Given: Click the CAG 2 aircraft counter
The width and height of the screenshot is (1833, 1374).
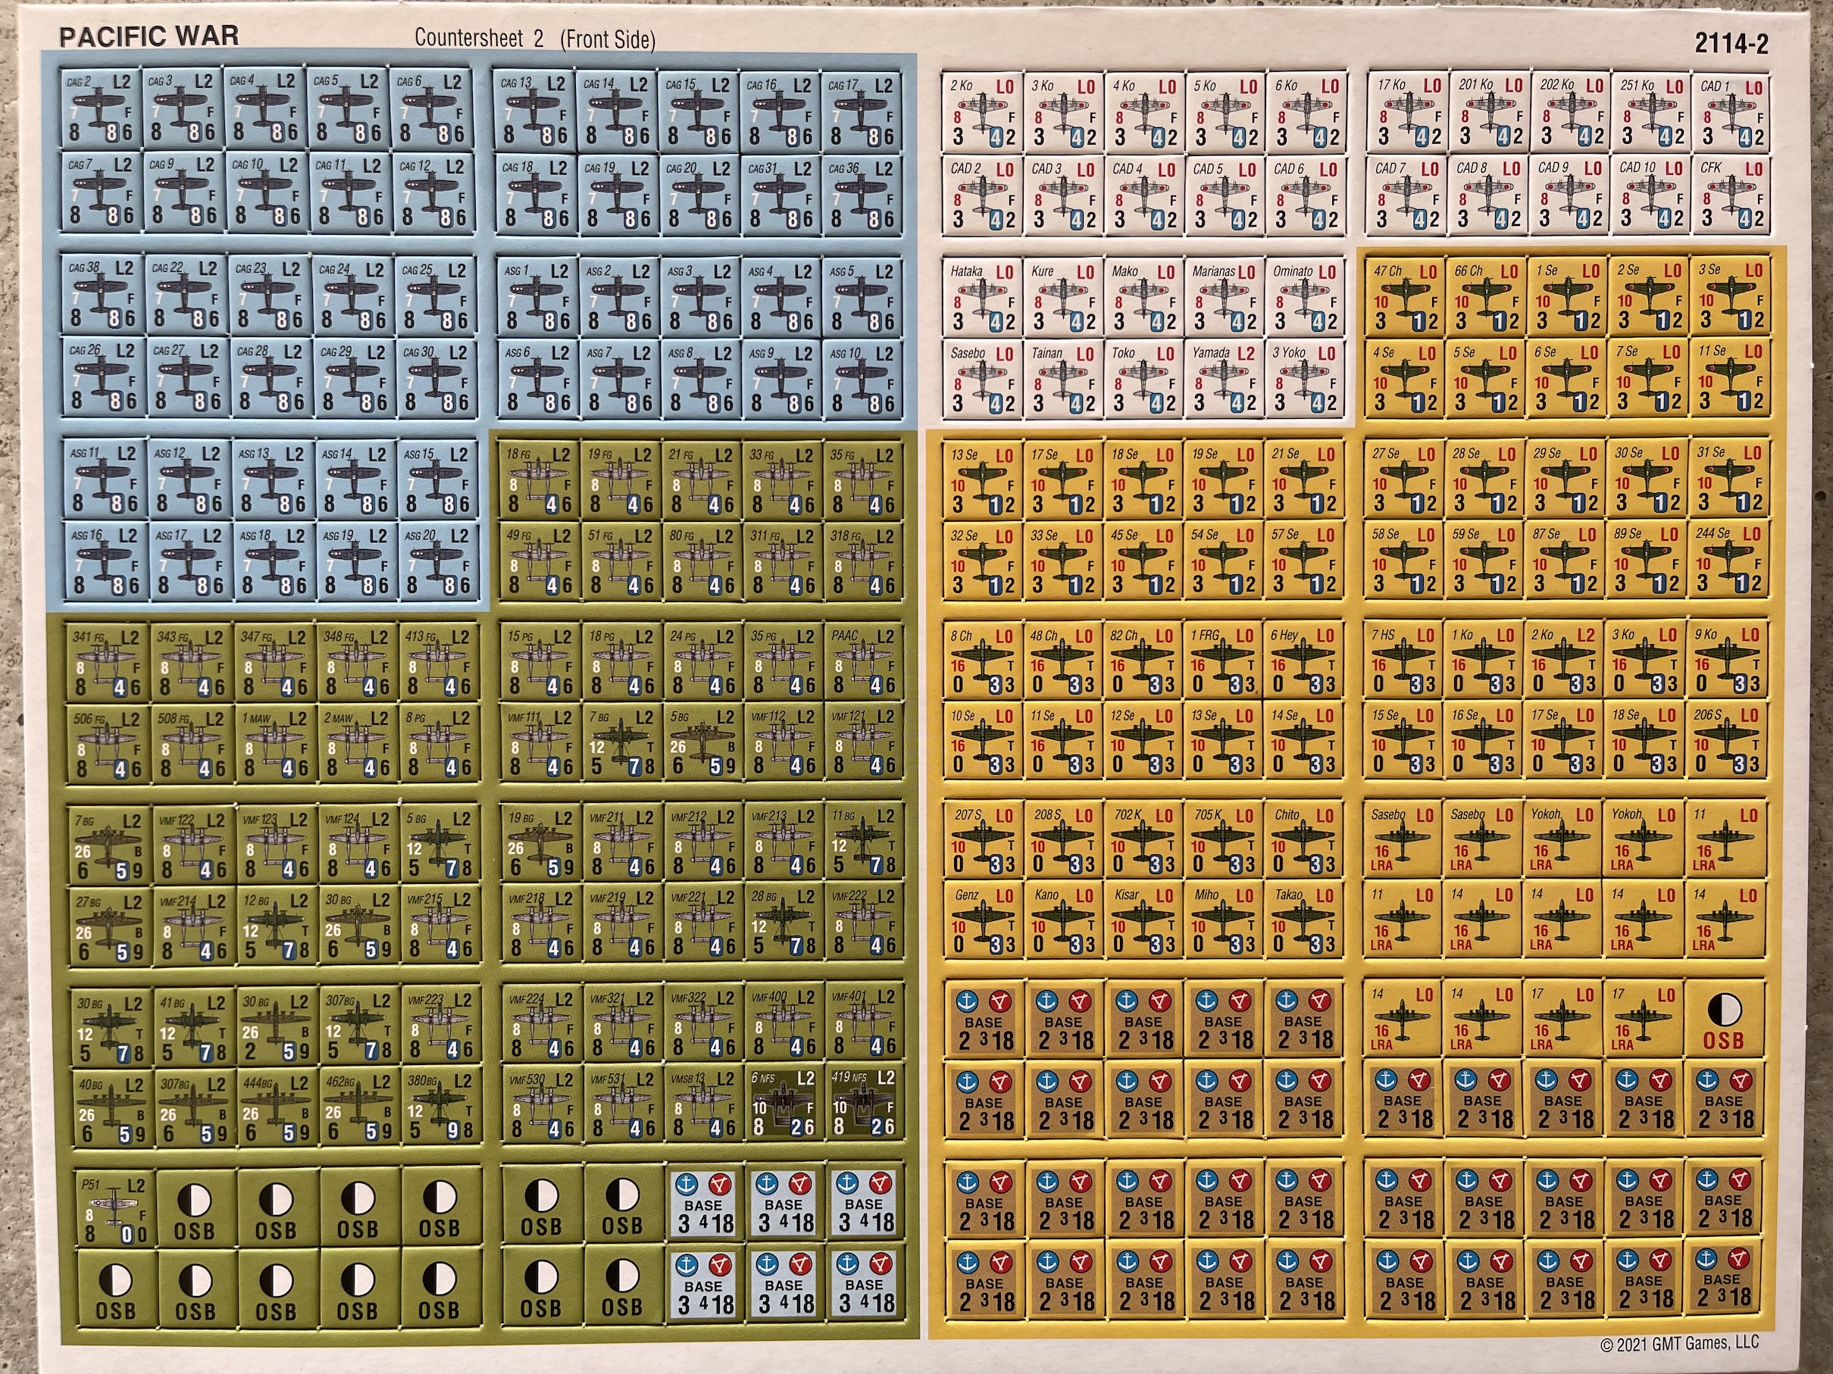Looking at the screenshot, I should point(100,108).
